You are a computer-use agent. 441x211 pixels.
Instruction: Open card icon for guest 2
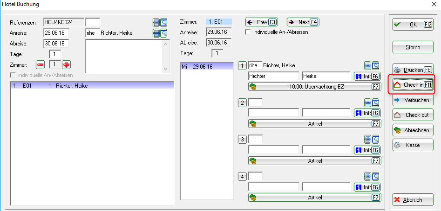click(x=367, y=102)
